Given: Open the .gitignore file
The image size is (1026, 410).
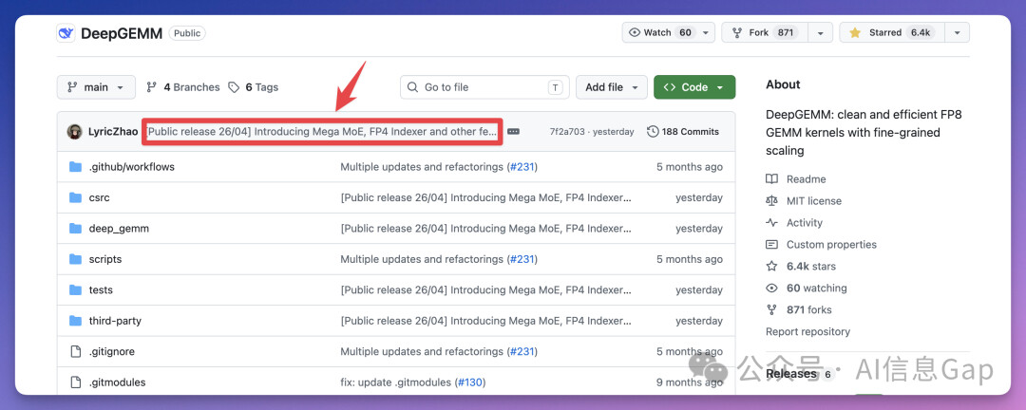Looking at the screenshot, I should click(111, 352).
